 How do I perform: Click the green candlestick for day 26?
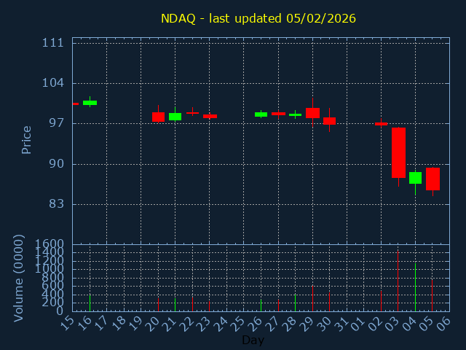pyautogui.click(x=261, y=114)
